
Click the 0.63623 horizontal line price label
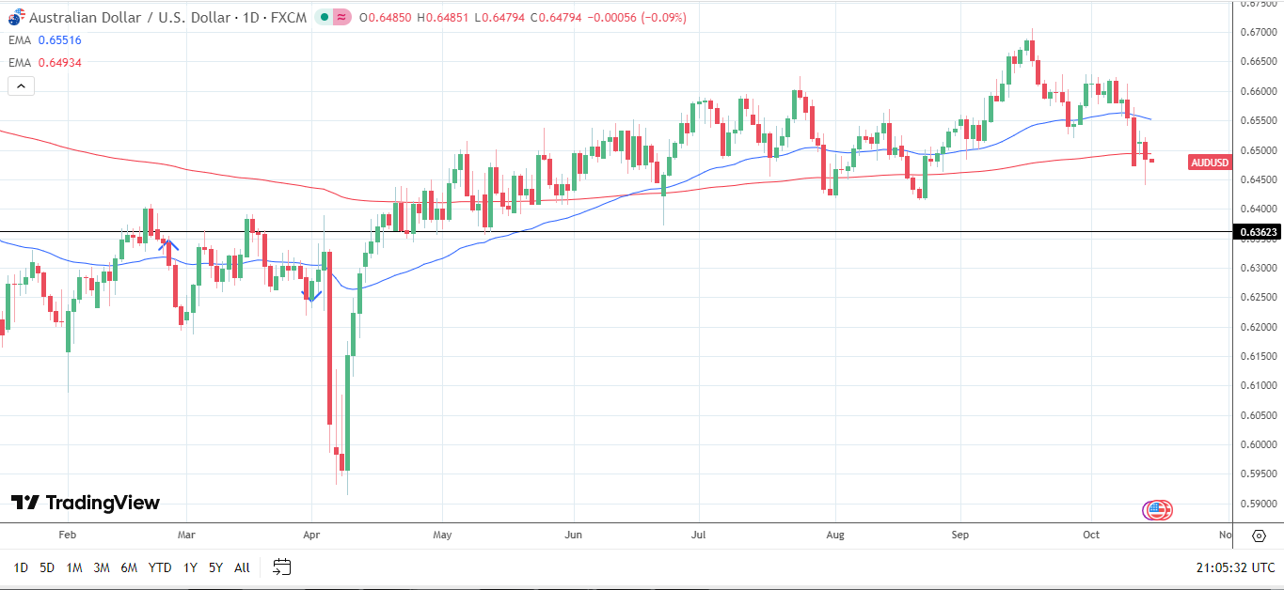click(1258, 231)
